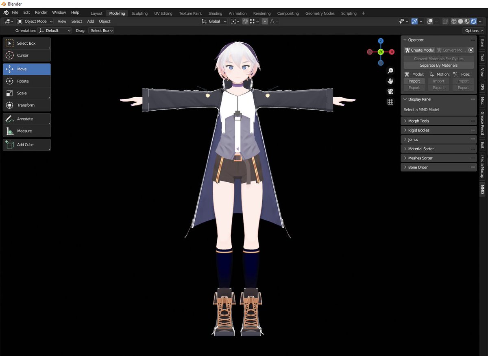Click the blue Z axis gizmo ball

[x=381, y=41]
